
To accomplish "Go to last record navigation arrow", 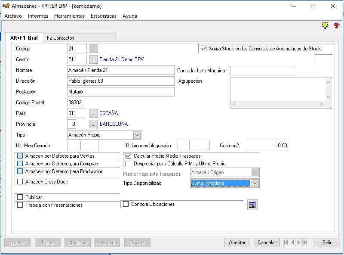I will pos(305,243).
